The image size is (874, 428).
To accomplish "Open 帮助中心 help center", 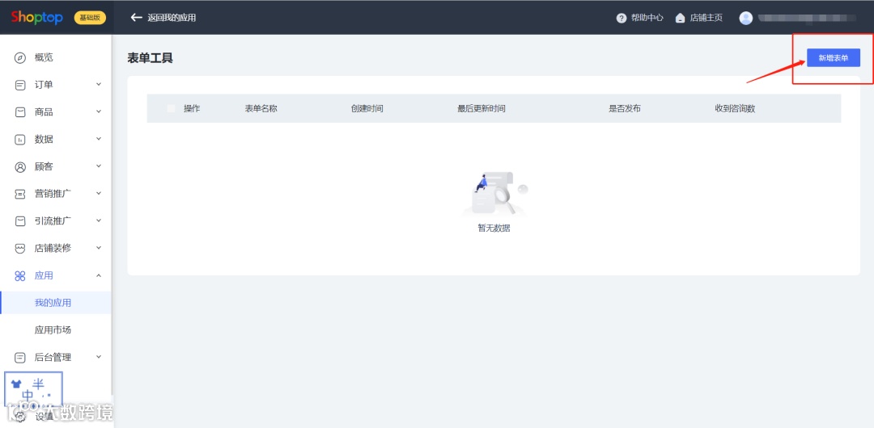I will pos(647,18).
